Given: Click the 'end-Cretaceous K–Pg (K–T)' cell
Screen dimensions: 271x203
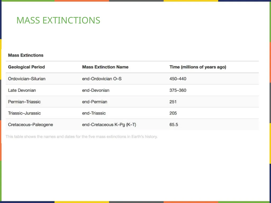Looking at the screenshot, I should (109, 125).
